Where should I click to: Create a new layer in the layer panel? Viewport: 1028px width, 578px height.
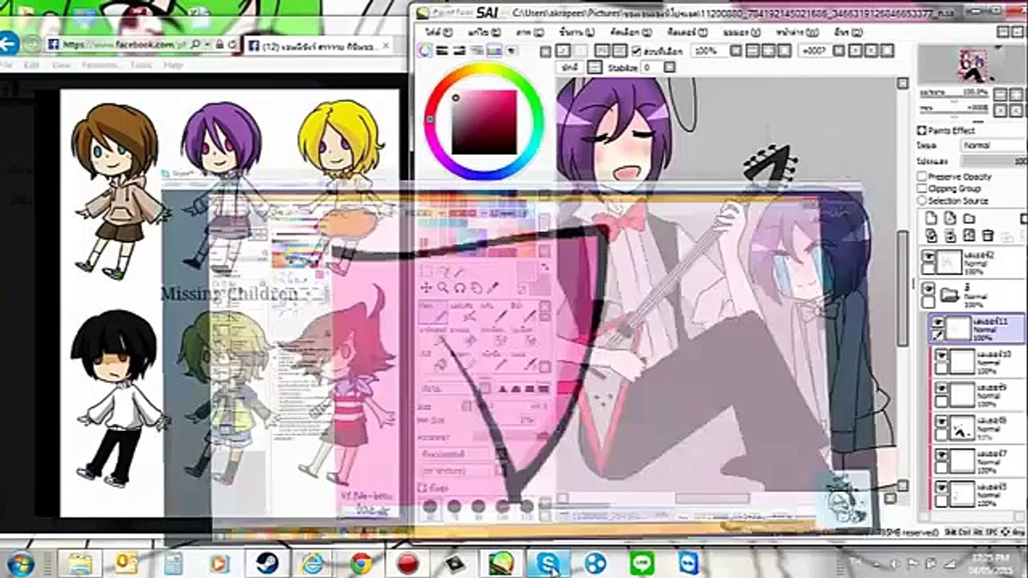click(931, 218)
